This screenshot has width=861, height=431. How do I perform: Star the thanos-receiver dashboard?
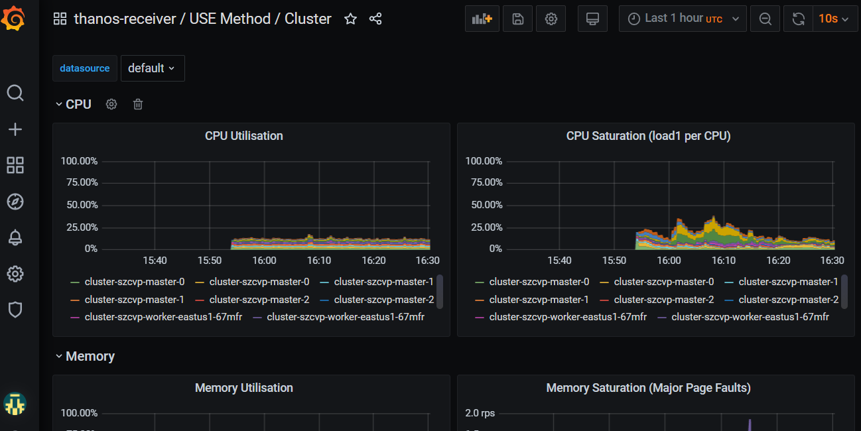point(350,19)
